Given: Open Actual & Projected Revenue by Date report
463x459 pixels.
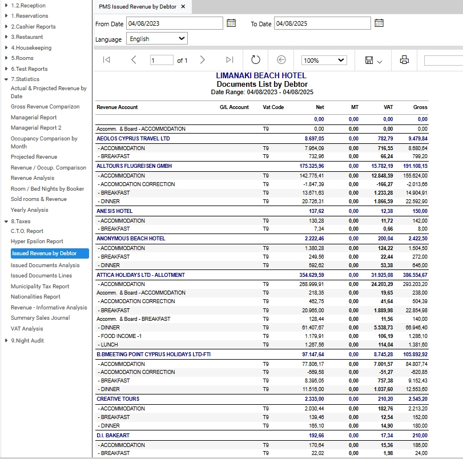Looking at the screenshot, I should 49,92.
